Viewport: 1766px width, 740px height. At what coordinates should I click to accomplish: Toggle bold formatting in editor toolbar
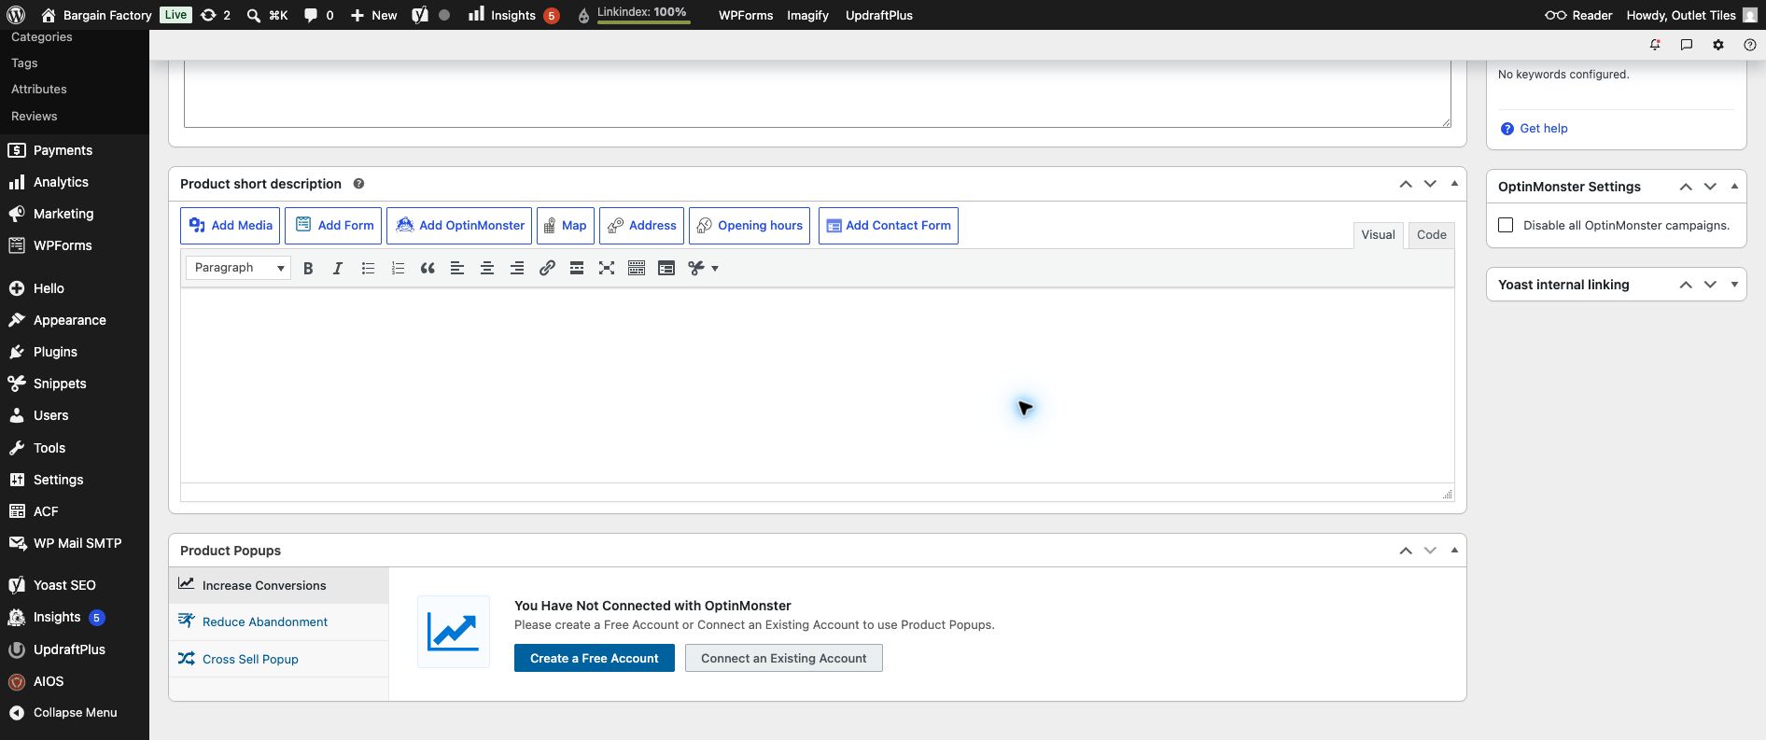point(308,268)
